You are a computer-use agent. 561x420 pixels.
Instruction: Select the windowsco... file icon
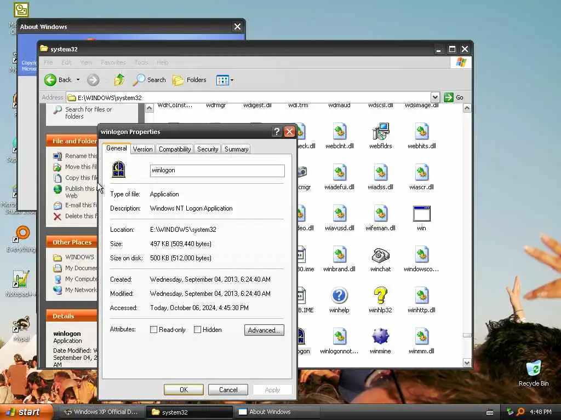click(x=422, y=255)
